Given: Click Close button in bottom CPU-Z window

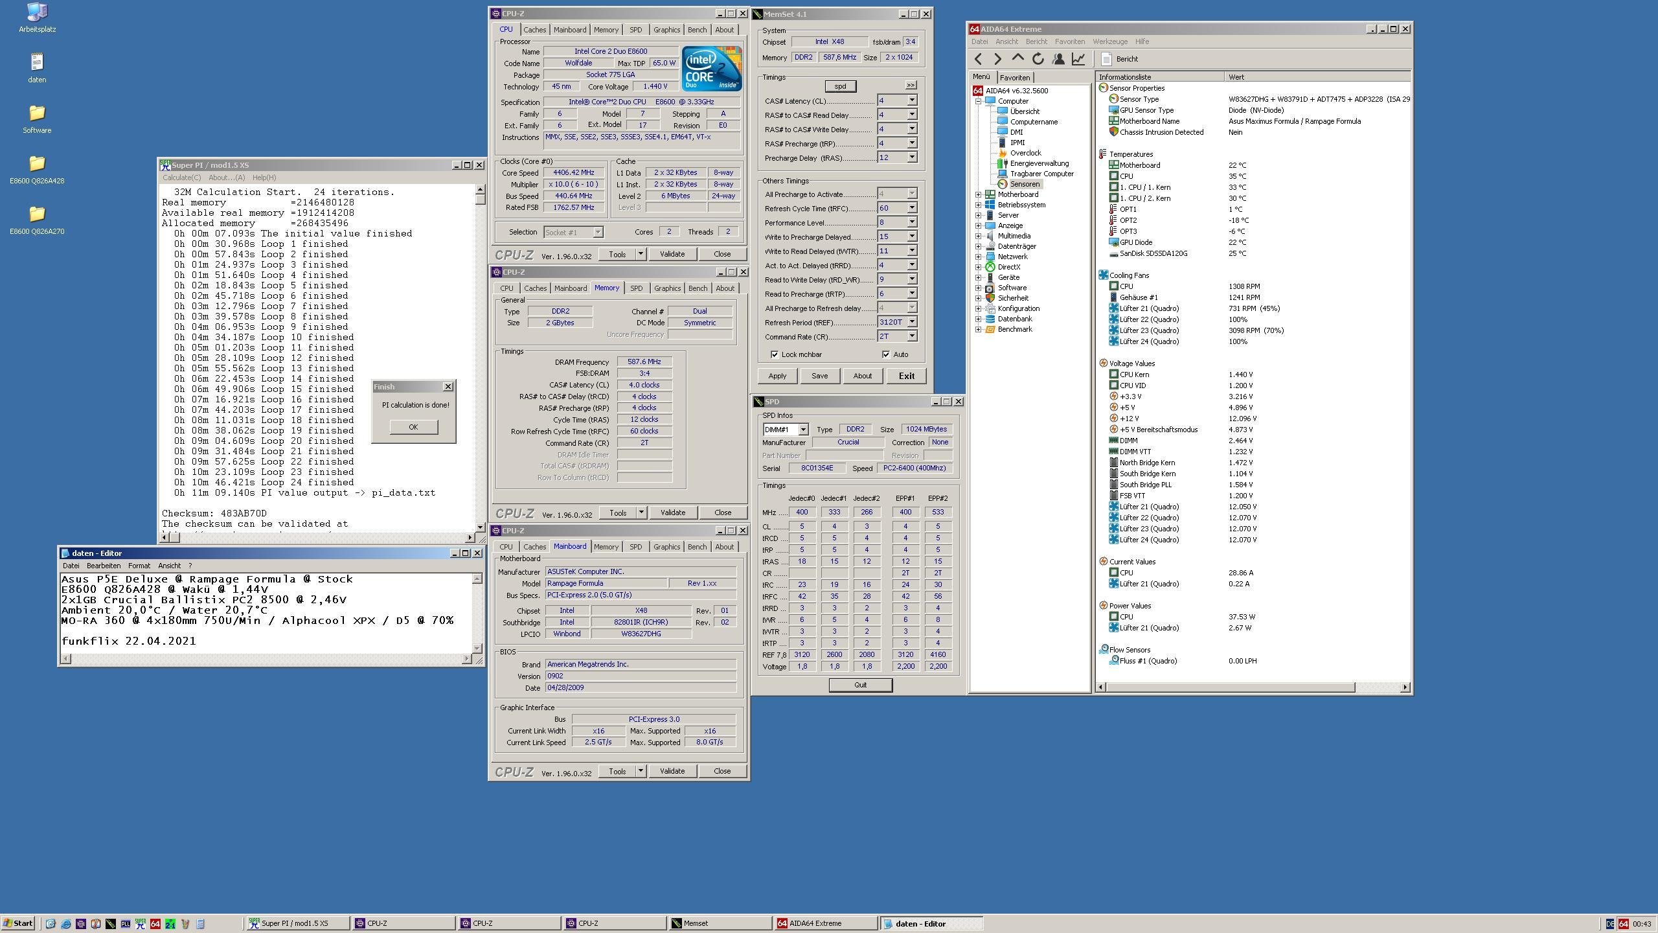Looking at the screenshot, I should 722,771.
